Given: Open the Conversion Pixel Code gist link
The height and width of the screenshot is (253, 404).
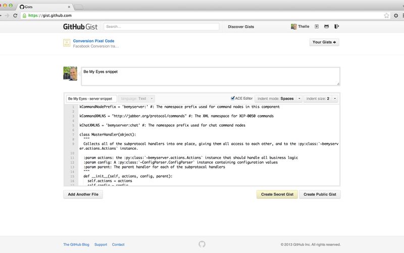Looking at the screenshot, I should pos(93,40).
